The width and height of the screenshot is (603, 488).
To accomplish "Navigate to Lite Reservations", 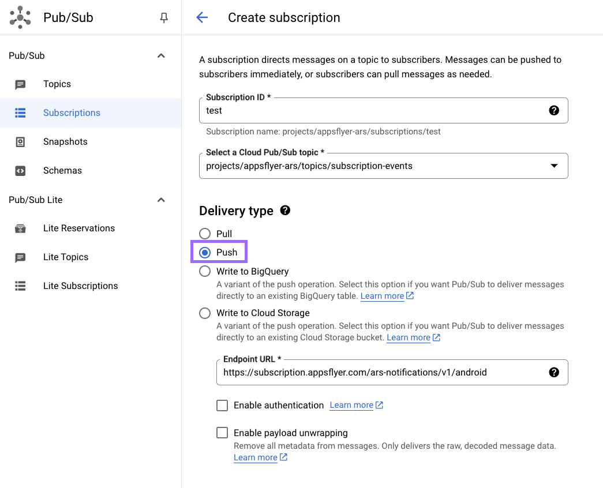I will point(79,228).
